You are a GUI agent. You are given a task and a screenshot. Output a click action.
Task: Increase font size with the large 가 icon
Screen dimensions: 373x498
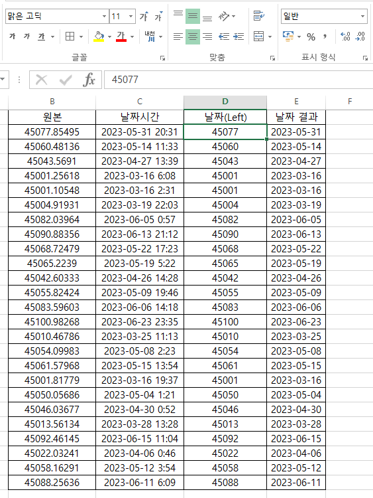(x=144, y=16)
